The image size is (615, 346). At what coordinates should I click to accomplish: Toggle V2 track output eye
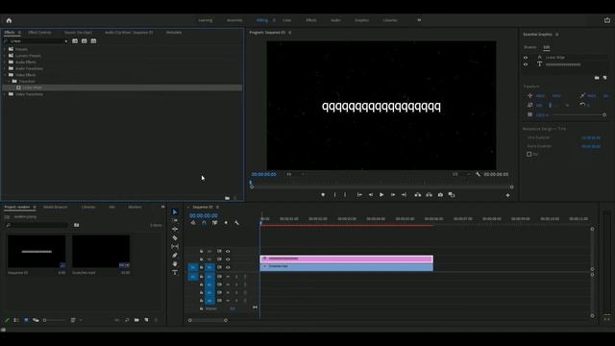(x=228, y=259)
